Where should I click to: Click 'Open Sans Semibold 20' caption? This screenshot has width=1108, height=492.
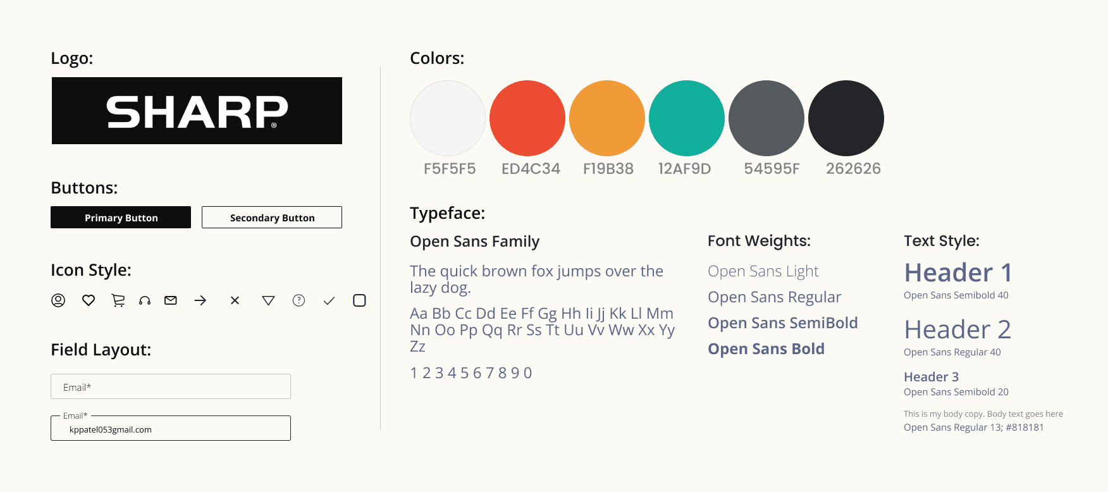(x=956, y=392)
